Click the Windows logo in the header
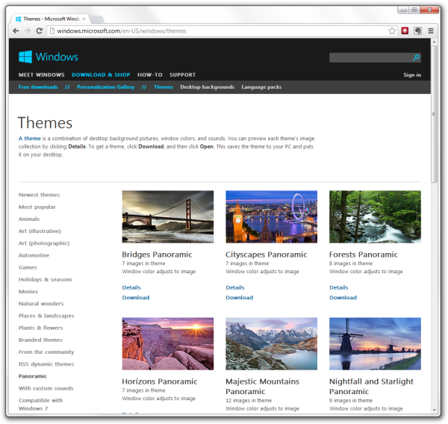Screen dimensions: 448x424 tap(49, 57)
